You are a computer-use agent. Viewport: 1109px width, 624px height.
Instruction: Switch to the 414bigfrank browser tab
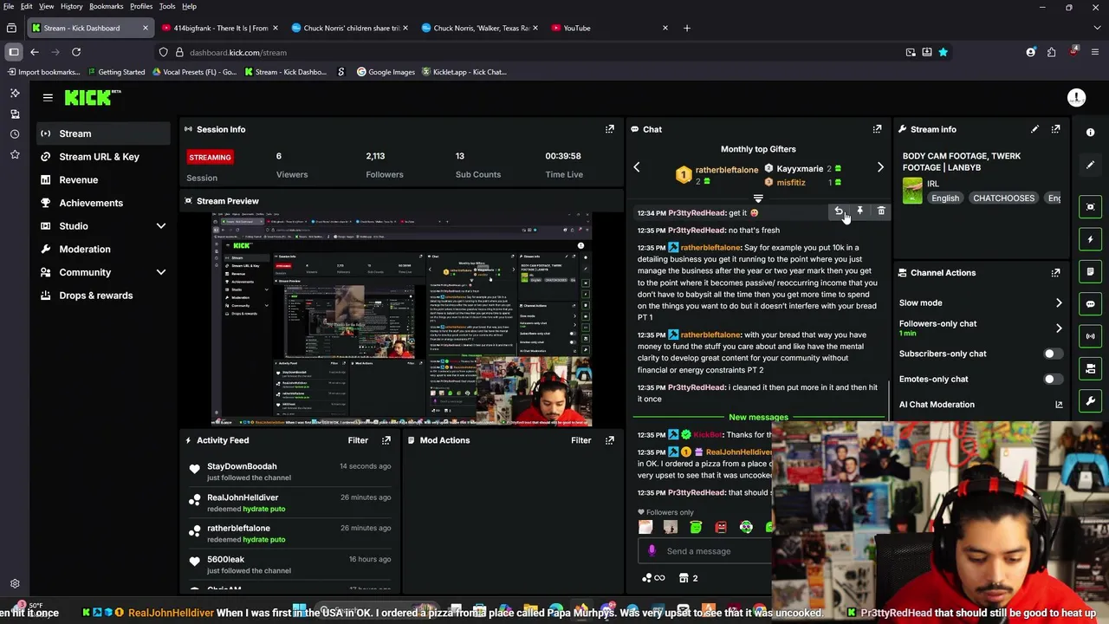[x=220, y=28]
